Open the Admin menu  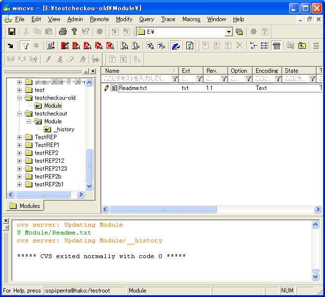pyautogui.click(x=75, y=19)
